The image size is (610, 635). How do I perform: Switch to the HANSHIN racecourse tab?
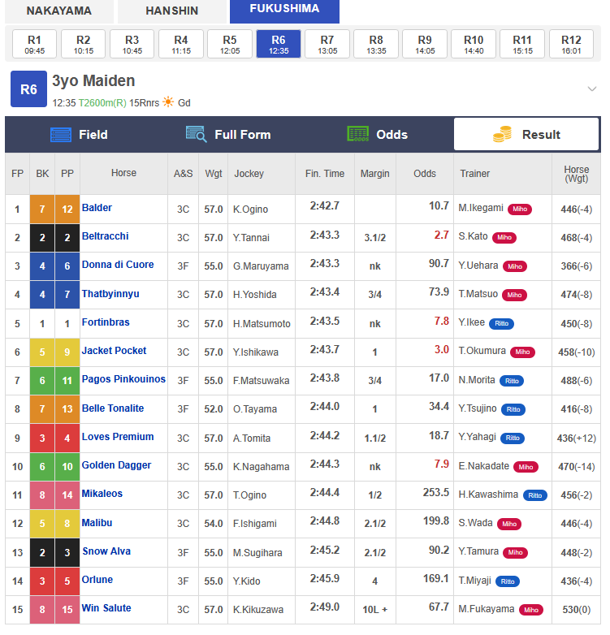coord(171,11)
